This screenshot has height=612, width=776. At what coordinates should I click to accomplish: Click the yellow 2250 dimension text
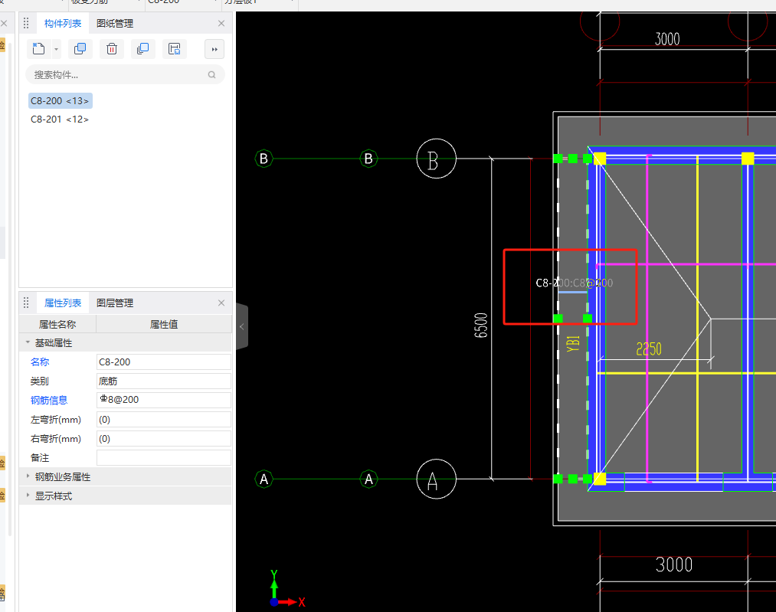coord(649,349)
